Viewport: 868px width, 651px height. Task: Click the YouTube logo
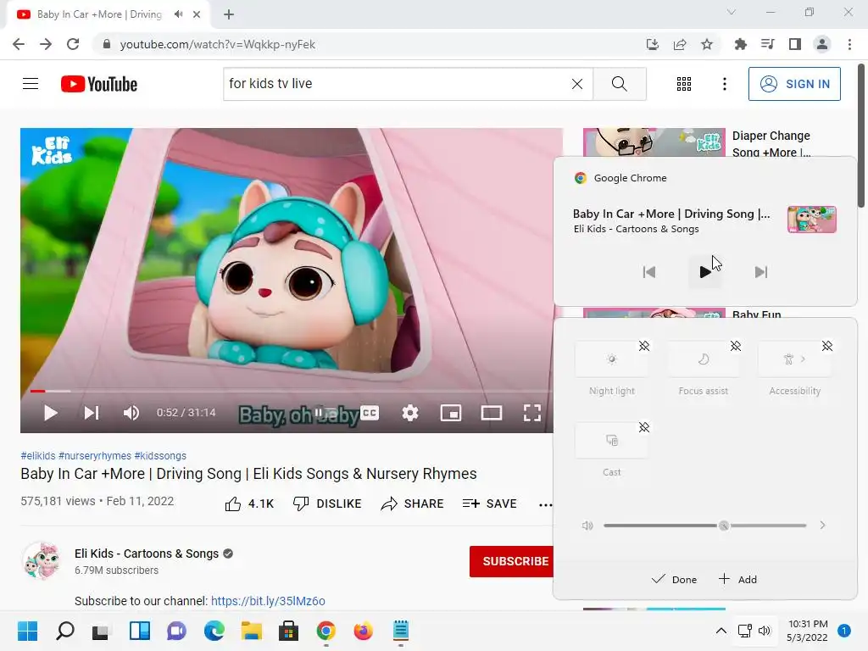pos(99,84)
